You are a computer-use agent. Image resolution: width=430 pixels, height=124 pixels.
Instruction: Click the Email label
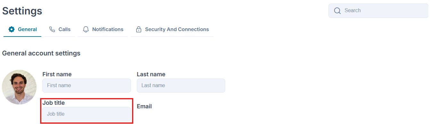click(x=144, y=106)
